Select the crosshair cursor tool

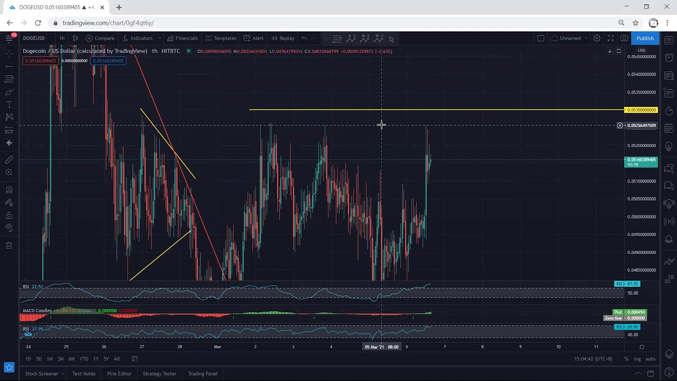[9, 53]
